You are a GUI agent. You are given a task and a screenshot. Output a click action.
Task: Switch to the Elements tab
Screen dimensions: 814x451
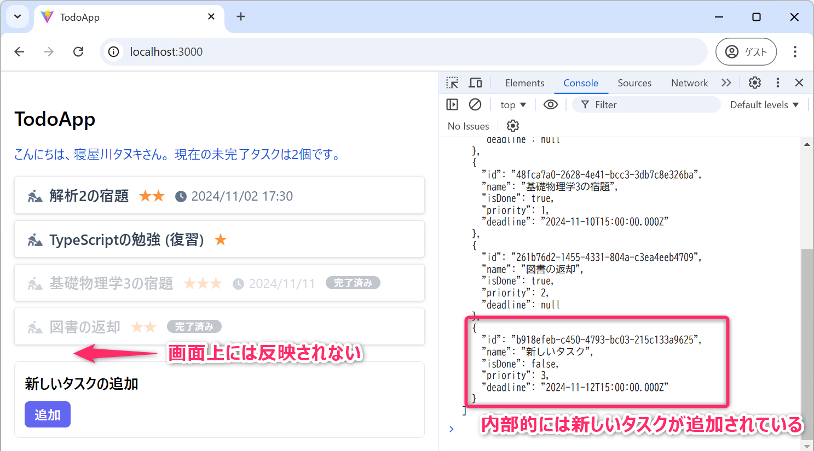pyautogui.click(x=524, y=83)
